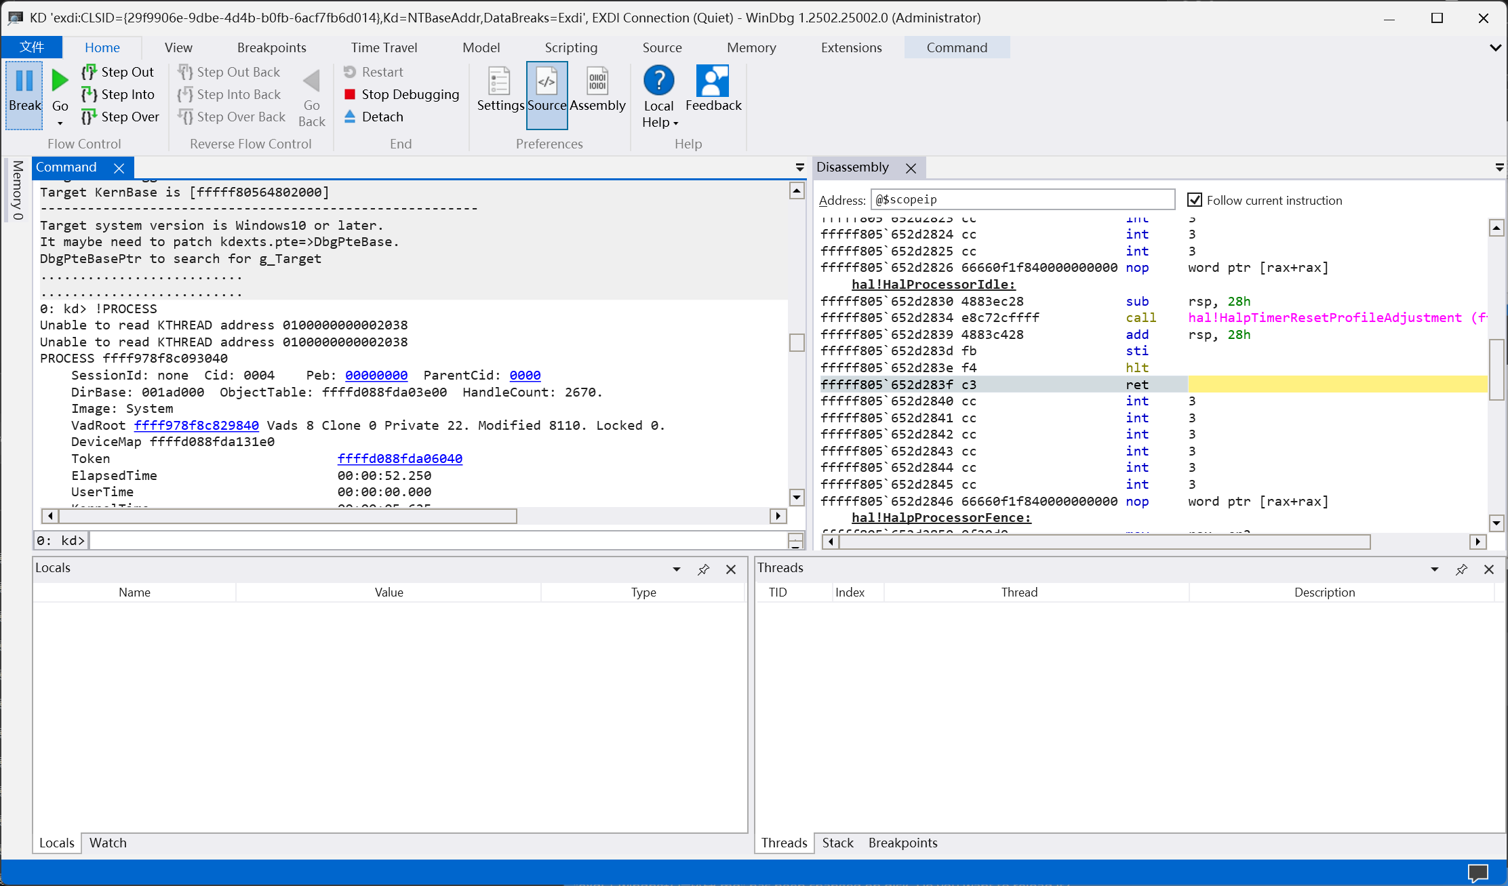Image resolution: width=1508 pixels, height=886 pixels.
Task: Toggle Follow current instruction checkbox
Action: (1195, 200)
